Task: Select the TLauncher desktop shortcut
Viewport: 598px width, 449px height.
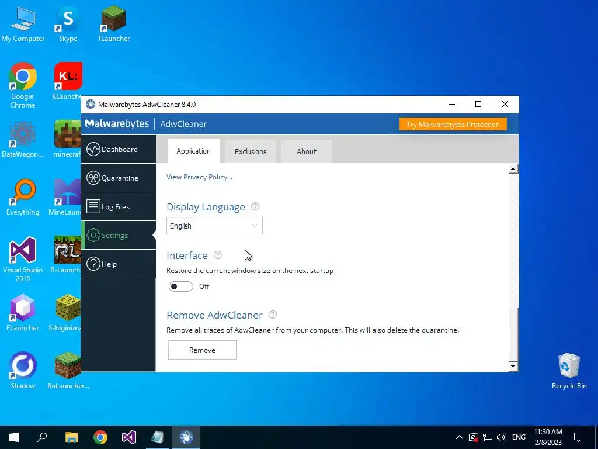Action: (114, 23)
